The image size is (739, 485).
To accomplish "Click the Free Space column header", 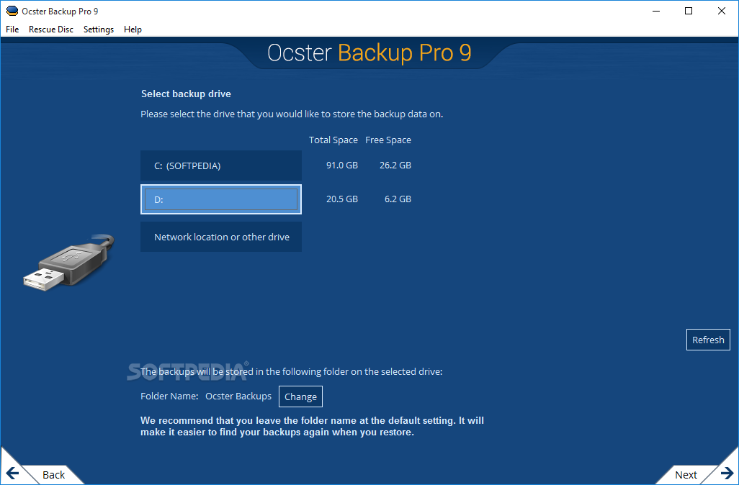I will [x=388, y=140].
